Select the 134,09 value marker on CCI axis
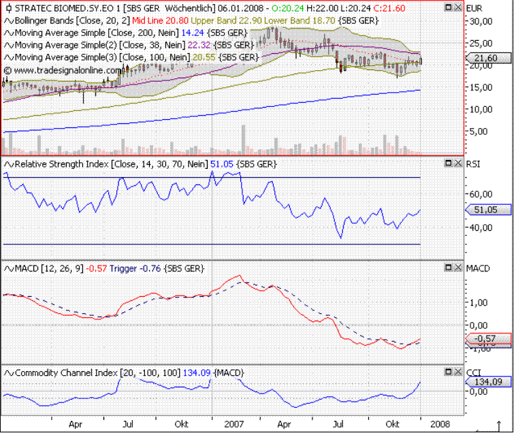 (488, 382)
